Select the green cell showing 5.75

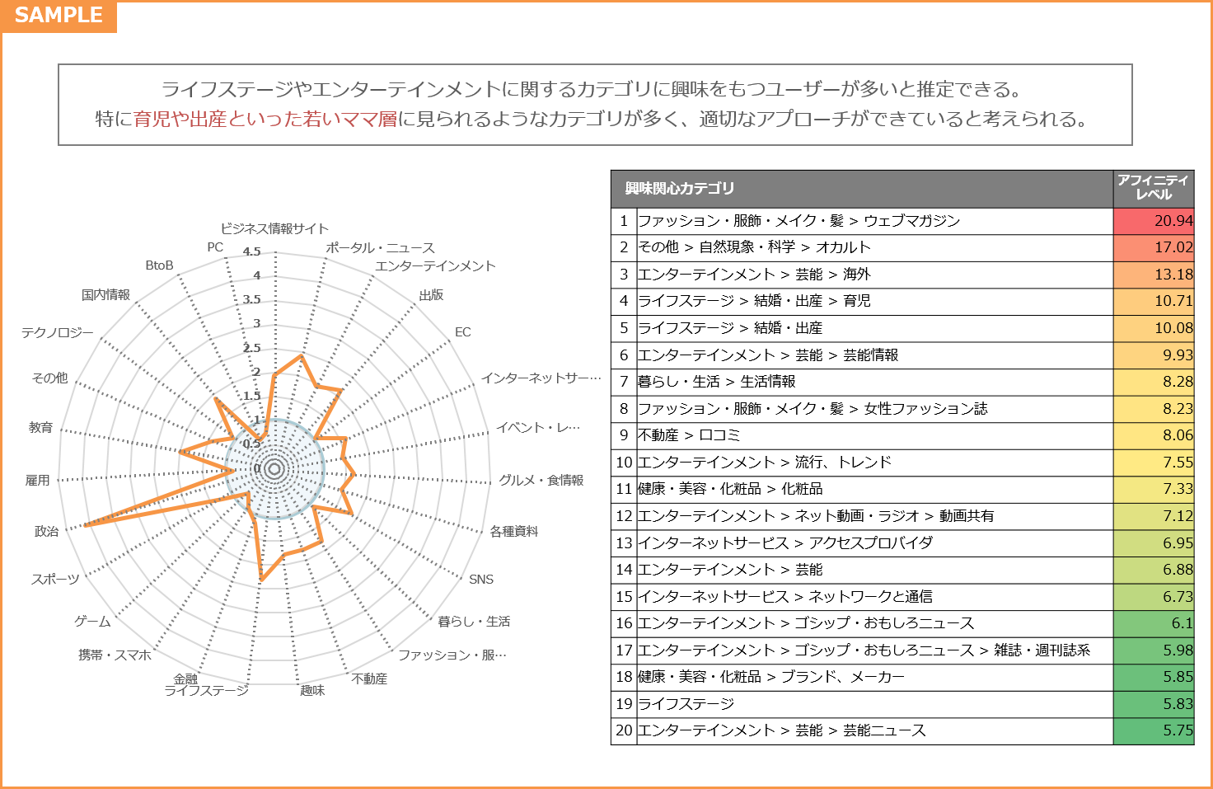(1153, 730)
